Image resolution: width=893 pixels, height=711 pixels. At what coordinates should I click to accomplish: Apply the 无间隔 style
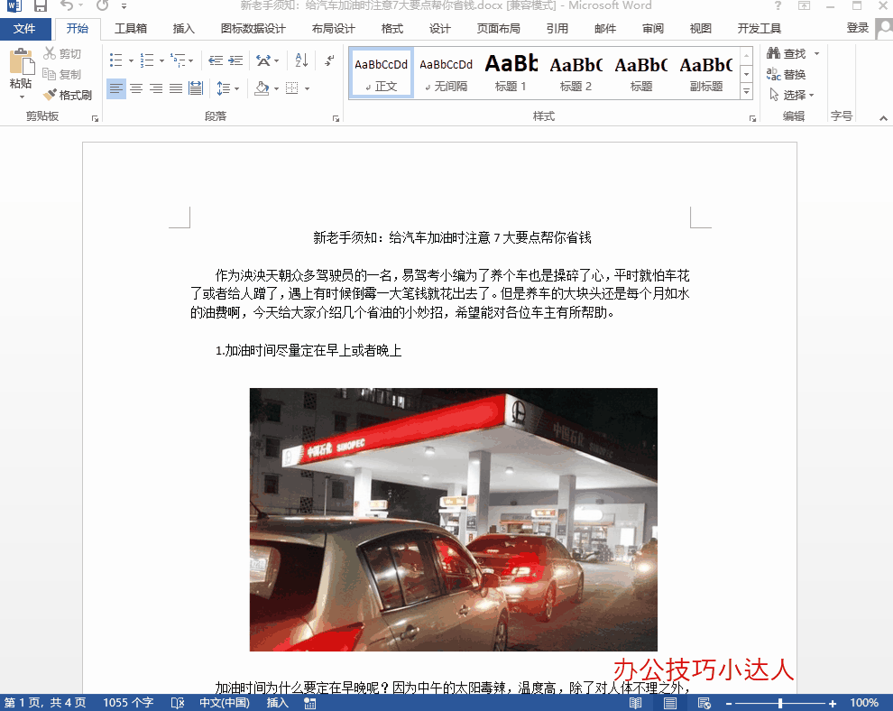(446, 74)
